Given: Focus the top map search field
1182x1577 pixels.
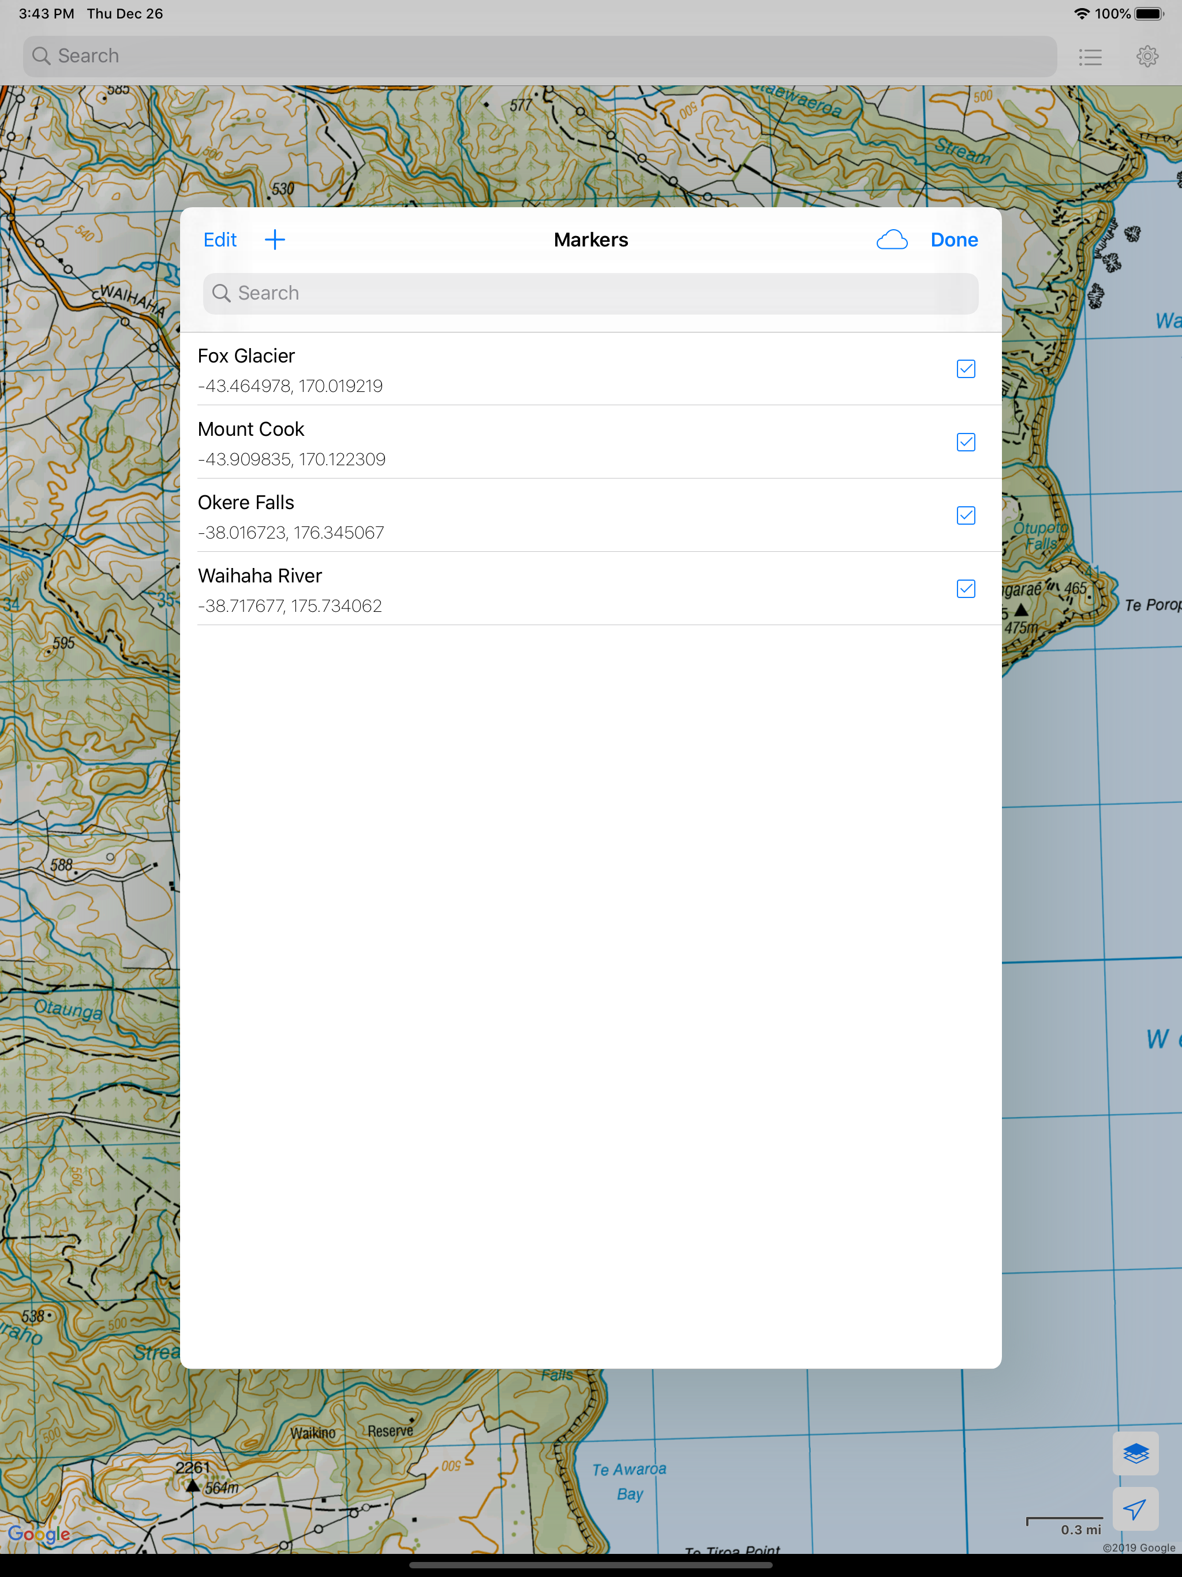Looking at the screenshot, I should (x=540, y=57).
